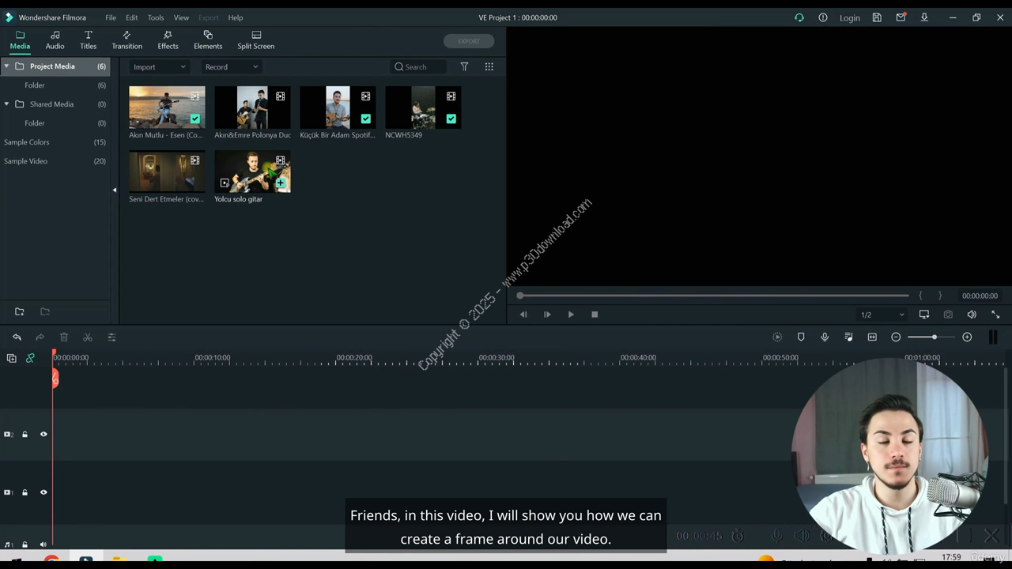1012x569 pixels.
Task: Click the snapshot camera icon
Action: tap(948, 315)
